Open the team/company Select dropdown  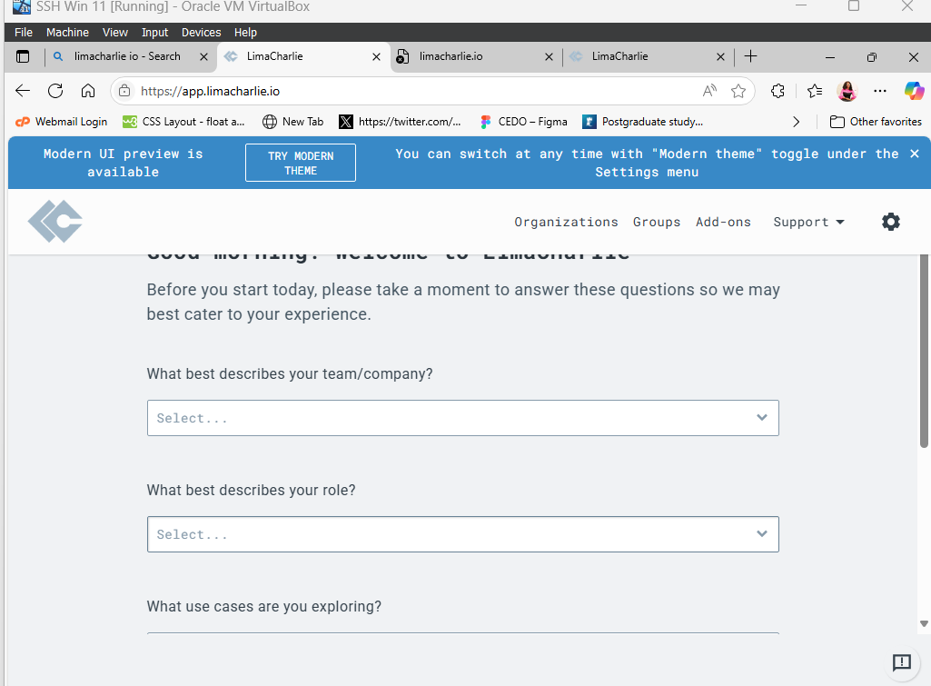pyautogui.click(x=463, y=418)
